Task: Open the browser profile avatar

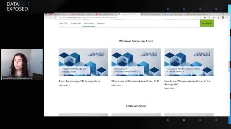Action: point(223,18)
